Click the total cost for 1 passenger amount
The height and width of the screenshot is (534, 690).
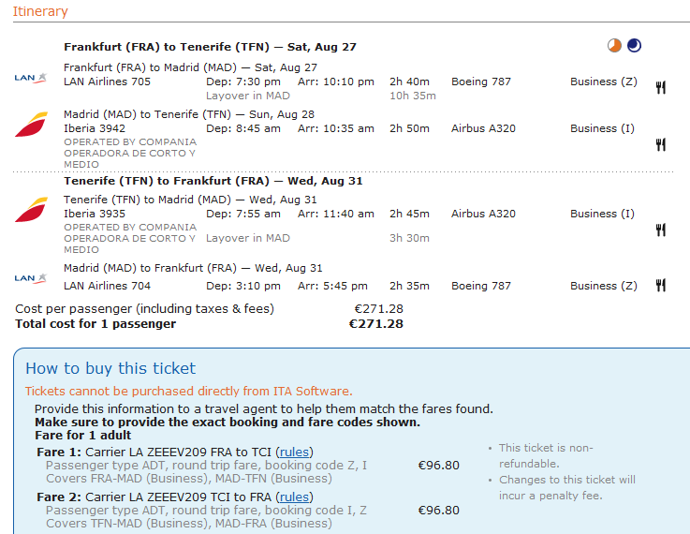(375, 324)
